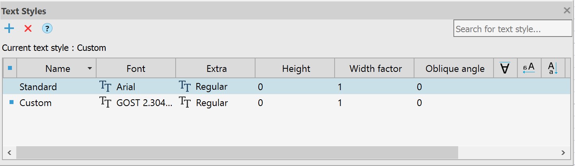Delete the selected text style
The image size is (575, 166).
(x=28, y=29)
